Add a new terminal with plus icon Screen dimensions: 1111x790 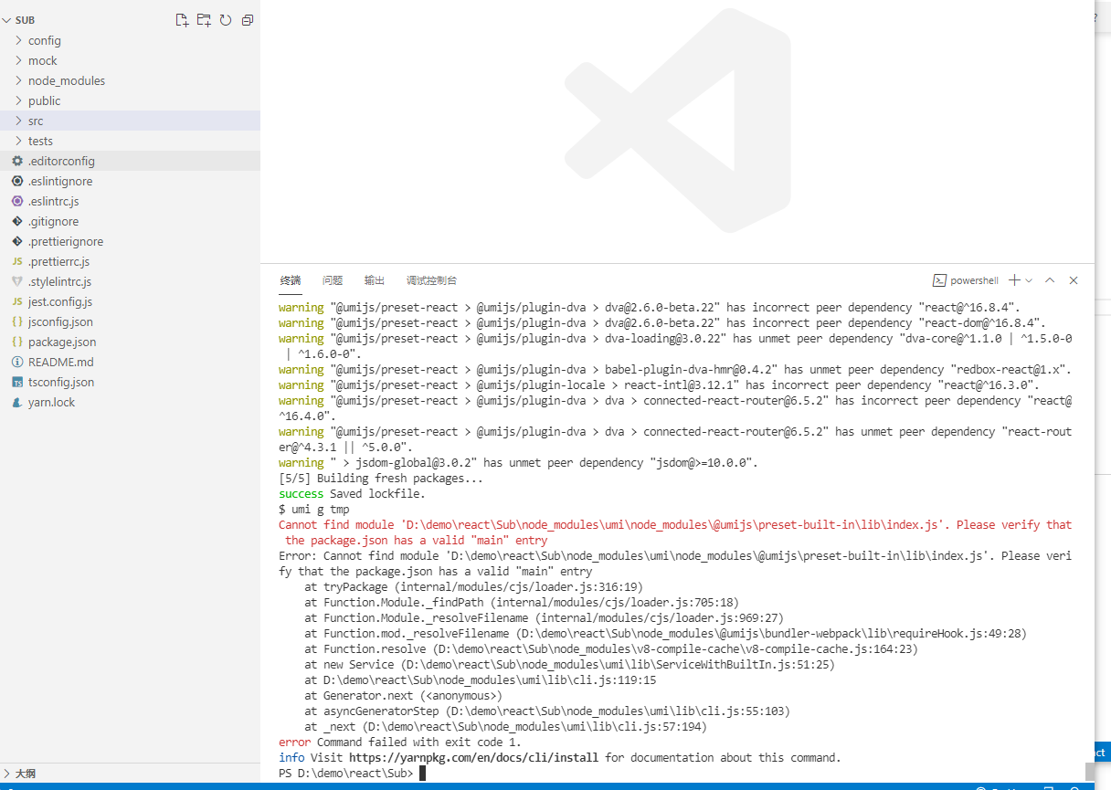tap(1014, 280)
